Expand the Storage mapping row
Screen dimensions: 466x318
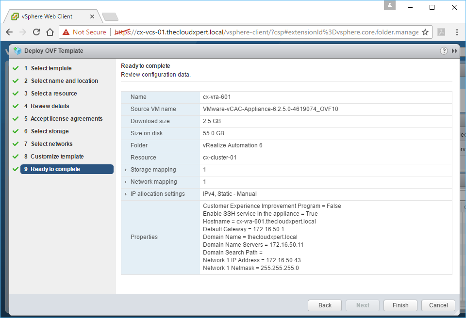[126, 170]
